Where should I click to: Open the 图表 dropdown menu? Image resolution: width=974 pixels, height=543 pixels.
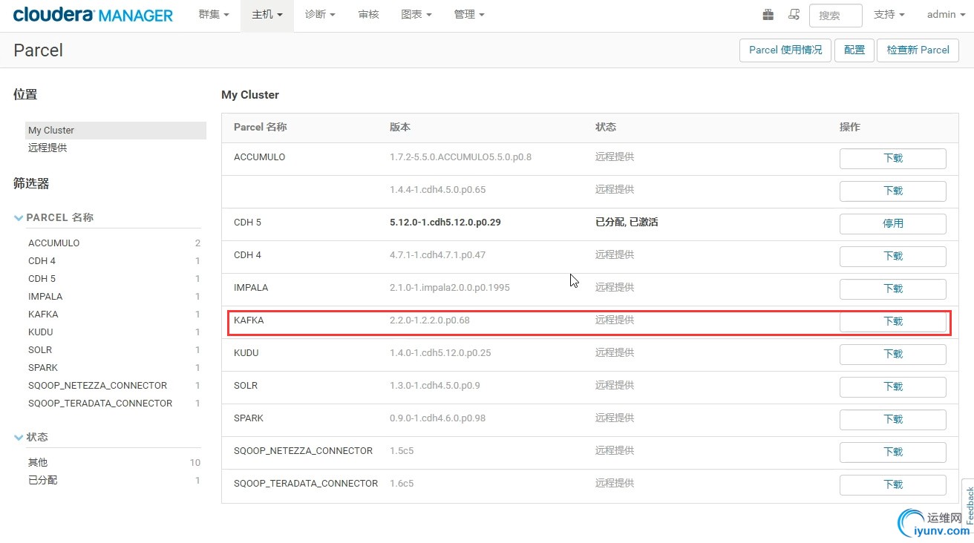416,15
